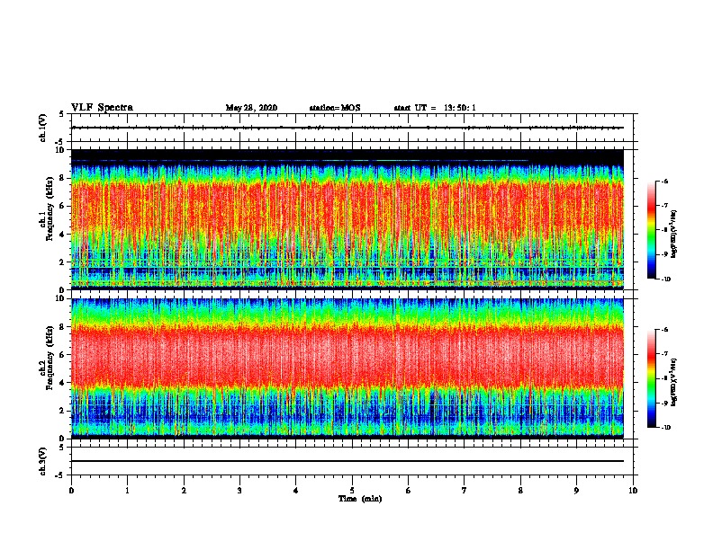Click time axis tick label "0"

71,490
